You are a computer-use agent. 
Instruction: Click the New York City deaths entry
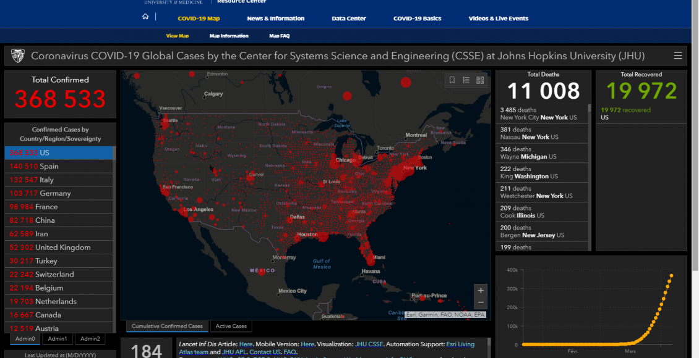[542, 114]
